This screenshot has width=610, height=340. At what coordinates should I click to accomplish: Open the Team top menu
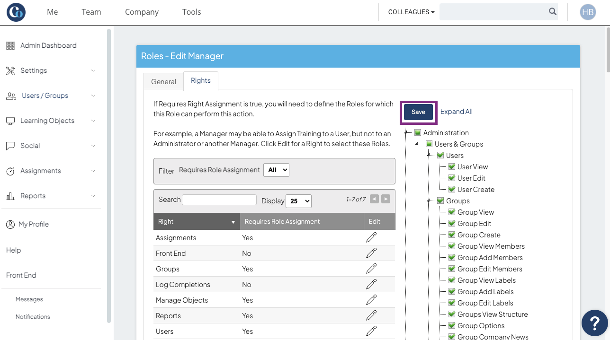tap(91, 12)
